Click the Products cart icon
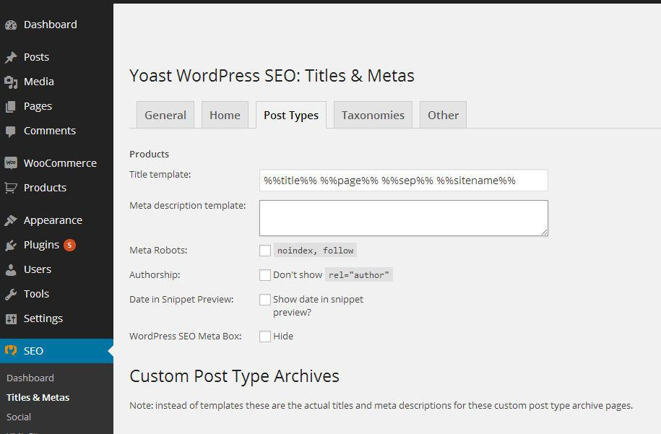This screenshot has height=434, width=661. [11, 188]
